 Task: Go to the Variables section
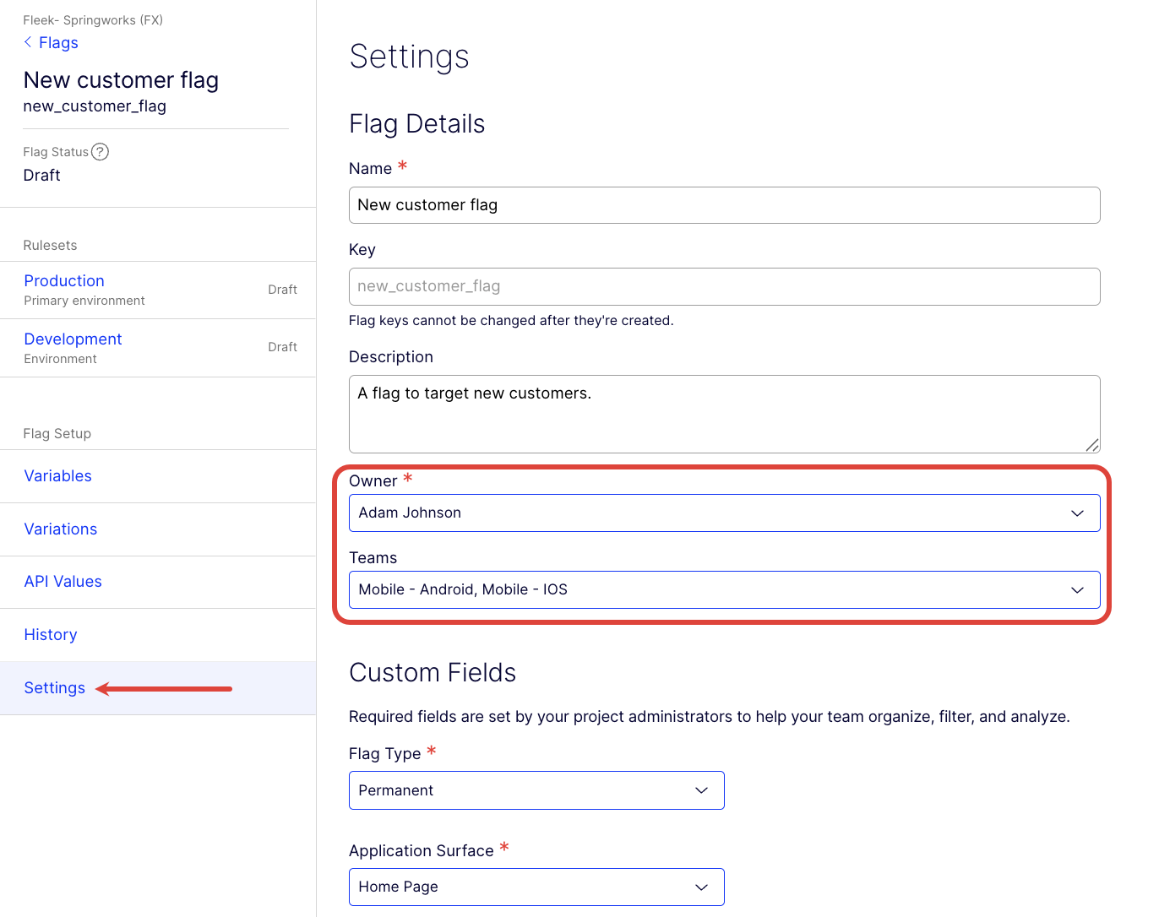[x=57, y=476]
